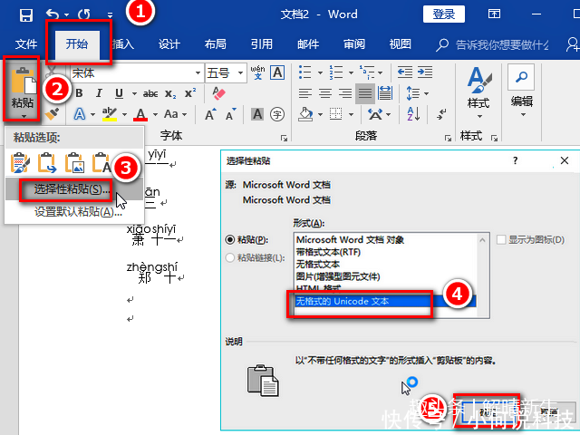Expand the Paste button dropdown arrow
This screenshot has width=580, height=435.
click(24, 116)
